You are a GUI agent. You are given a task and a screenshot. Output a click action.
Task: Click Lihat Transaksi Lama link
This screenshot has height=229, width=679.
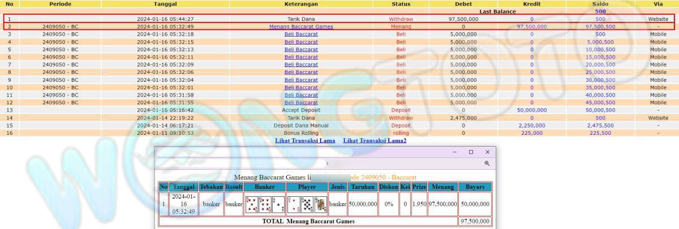click(305, 140)
